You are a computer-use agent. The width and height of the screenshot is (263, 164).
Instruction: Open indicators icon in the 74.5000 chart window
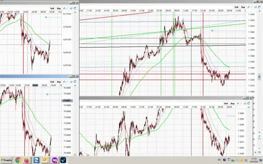tap(64, 82)
